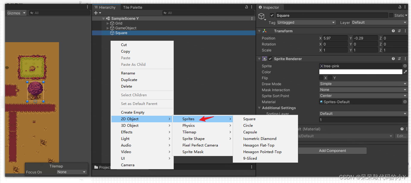Open the Layer dropdown showing Default

pos(379,22)
